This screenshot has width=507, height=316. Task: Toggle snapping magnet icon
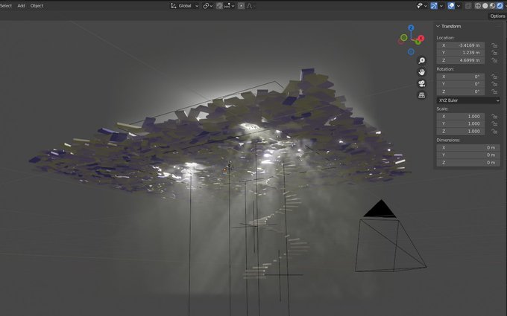219,6
